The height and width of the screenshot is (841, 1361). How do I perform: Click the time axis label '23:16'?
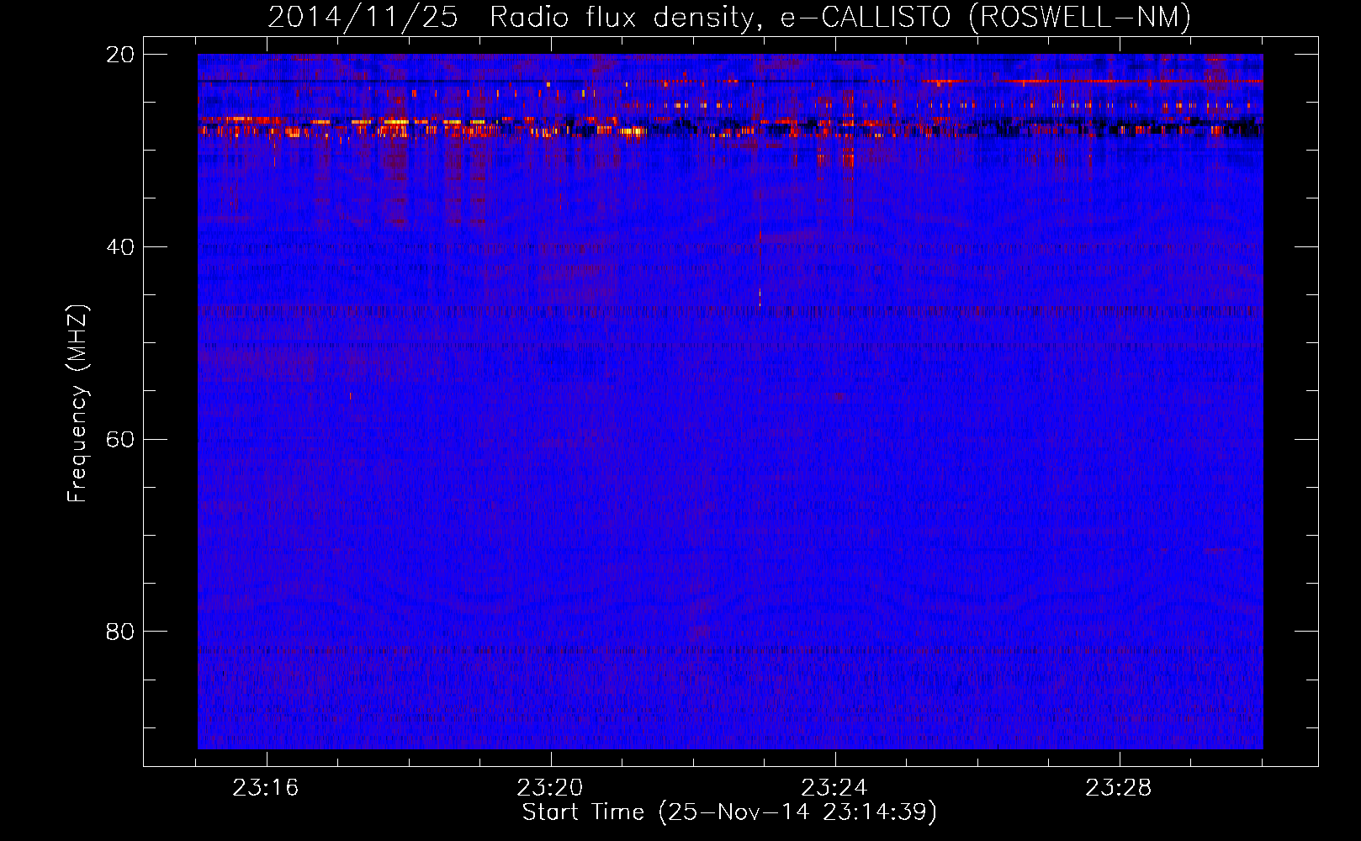pyautogui.click(x=266, y=788)
